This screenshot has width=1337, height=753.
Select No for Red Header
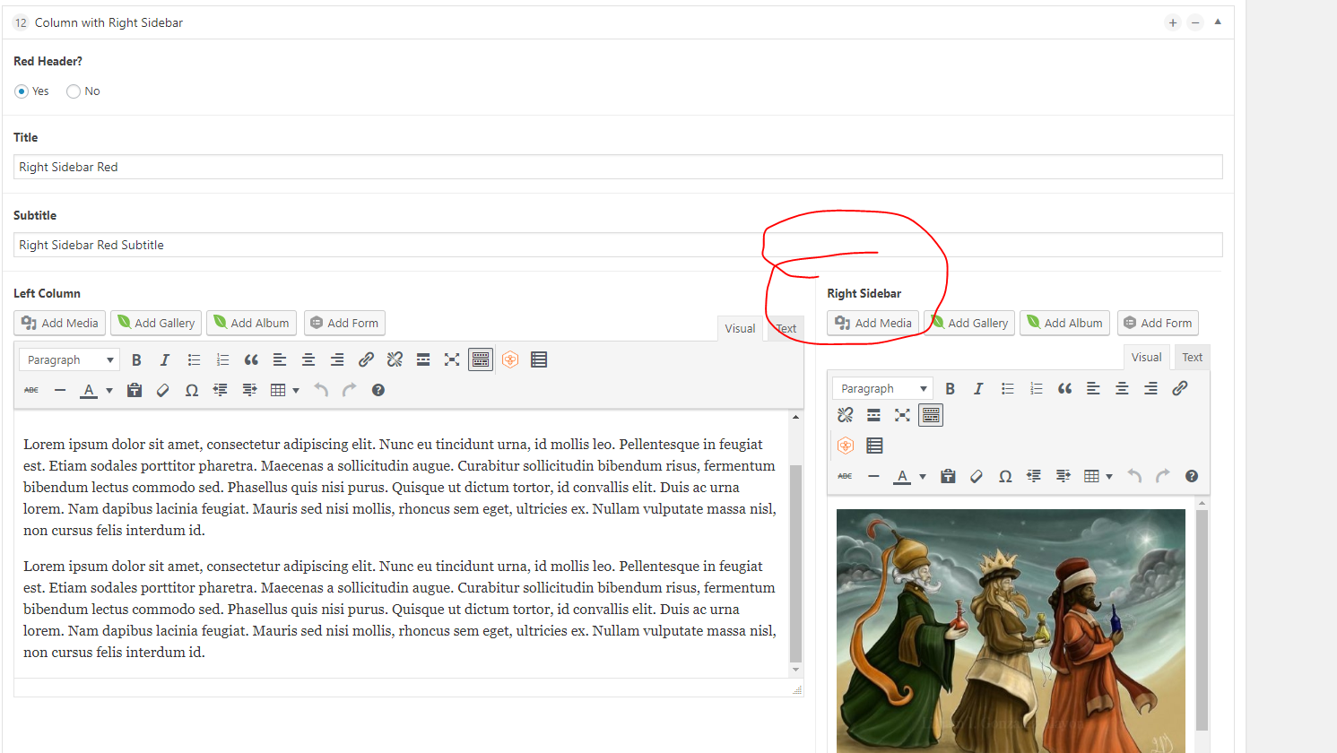tap(74, 91)
